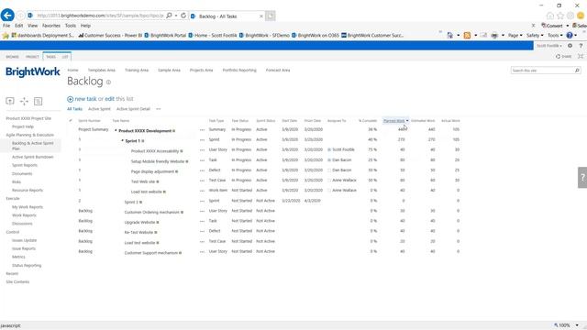Open the Page display adjustment task

(x=152, y=171)
